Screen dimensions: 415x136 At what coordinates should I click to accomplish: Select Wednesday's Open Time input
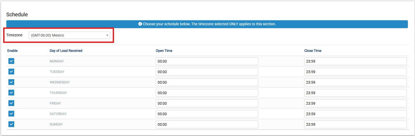point(207,82)
